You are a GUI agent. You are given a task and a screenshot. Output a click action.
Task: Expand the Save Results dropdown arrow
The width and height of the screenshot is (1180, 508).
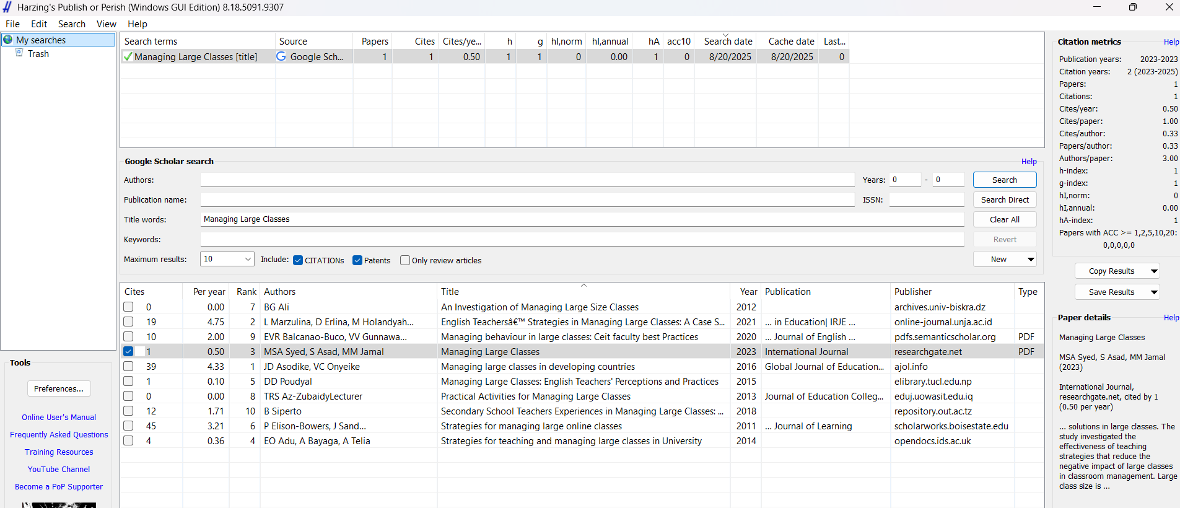(1154, 292)
